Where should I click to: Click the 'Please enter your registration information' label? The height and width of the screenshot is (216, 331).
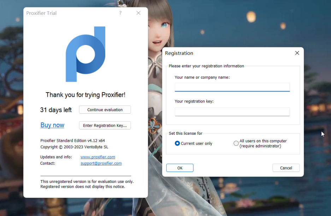pos(206,66)
